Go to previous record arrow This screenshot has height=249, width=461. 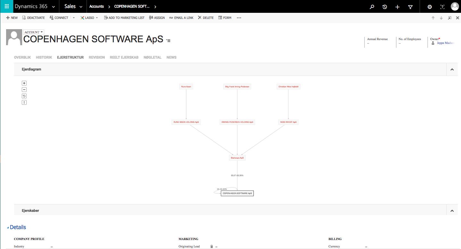click(x=433, y=18)
